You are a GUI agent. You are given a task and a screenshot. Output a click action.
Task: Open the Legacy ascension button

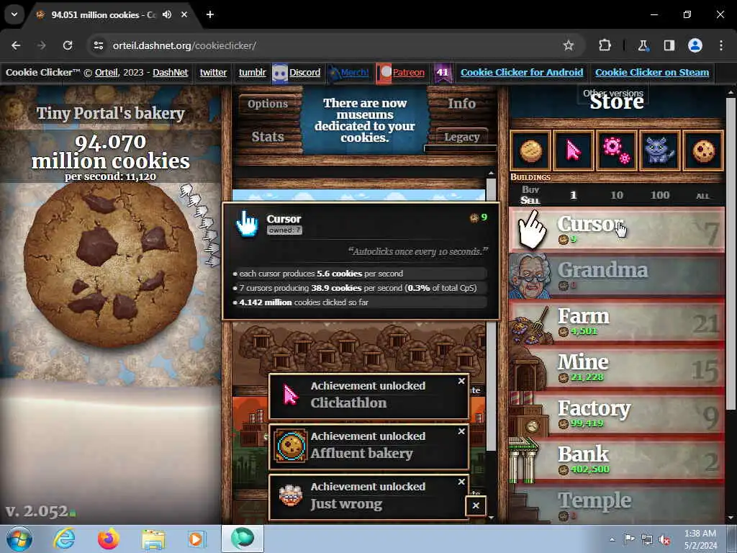[x=461, y=137]
